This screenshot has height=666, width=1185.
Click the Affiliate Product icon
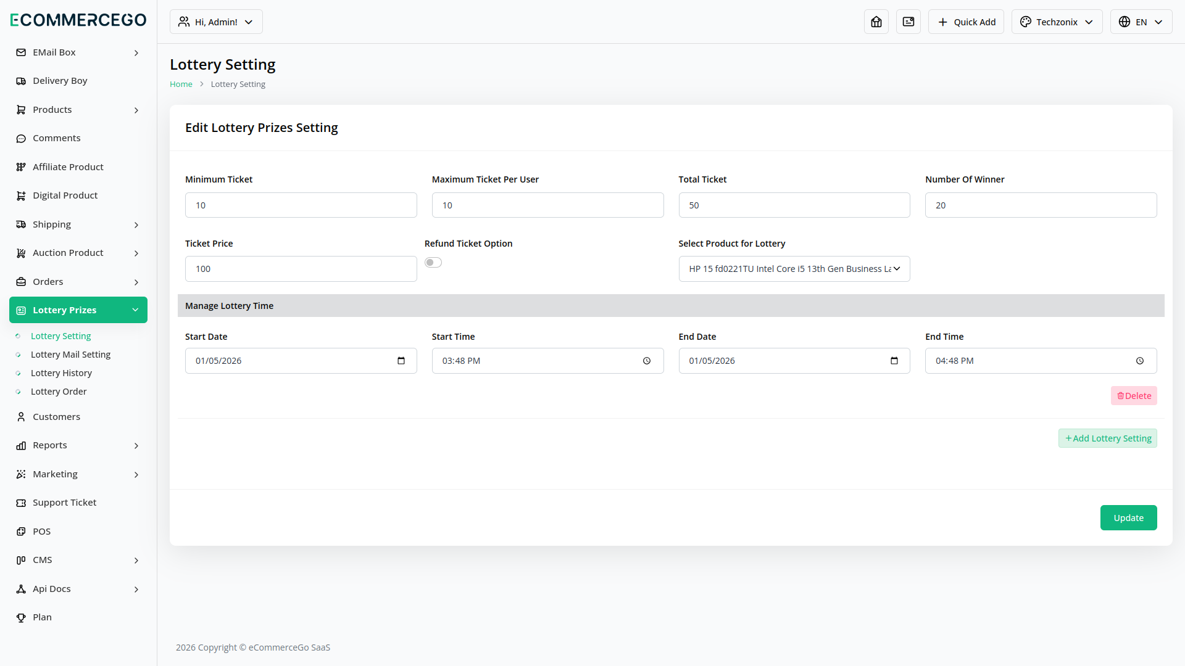coord(21,167)
